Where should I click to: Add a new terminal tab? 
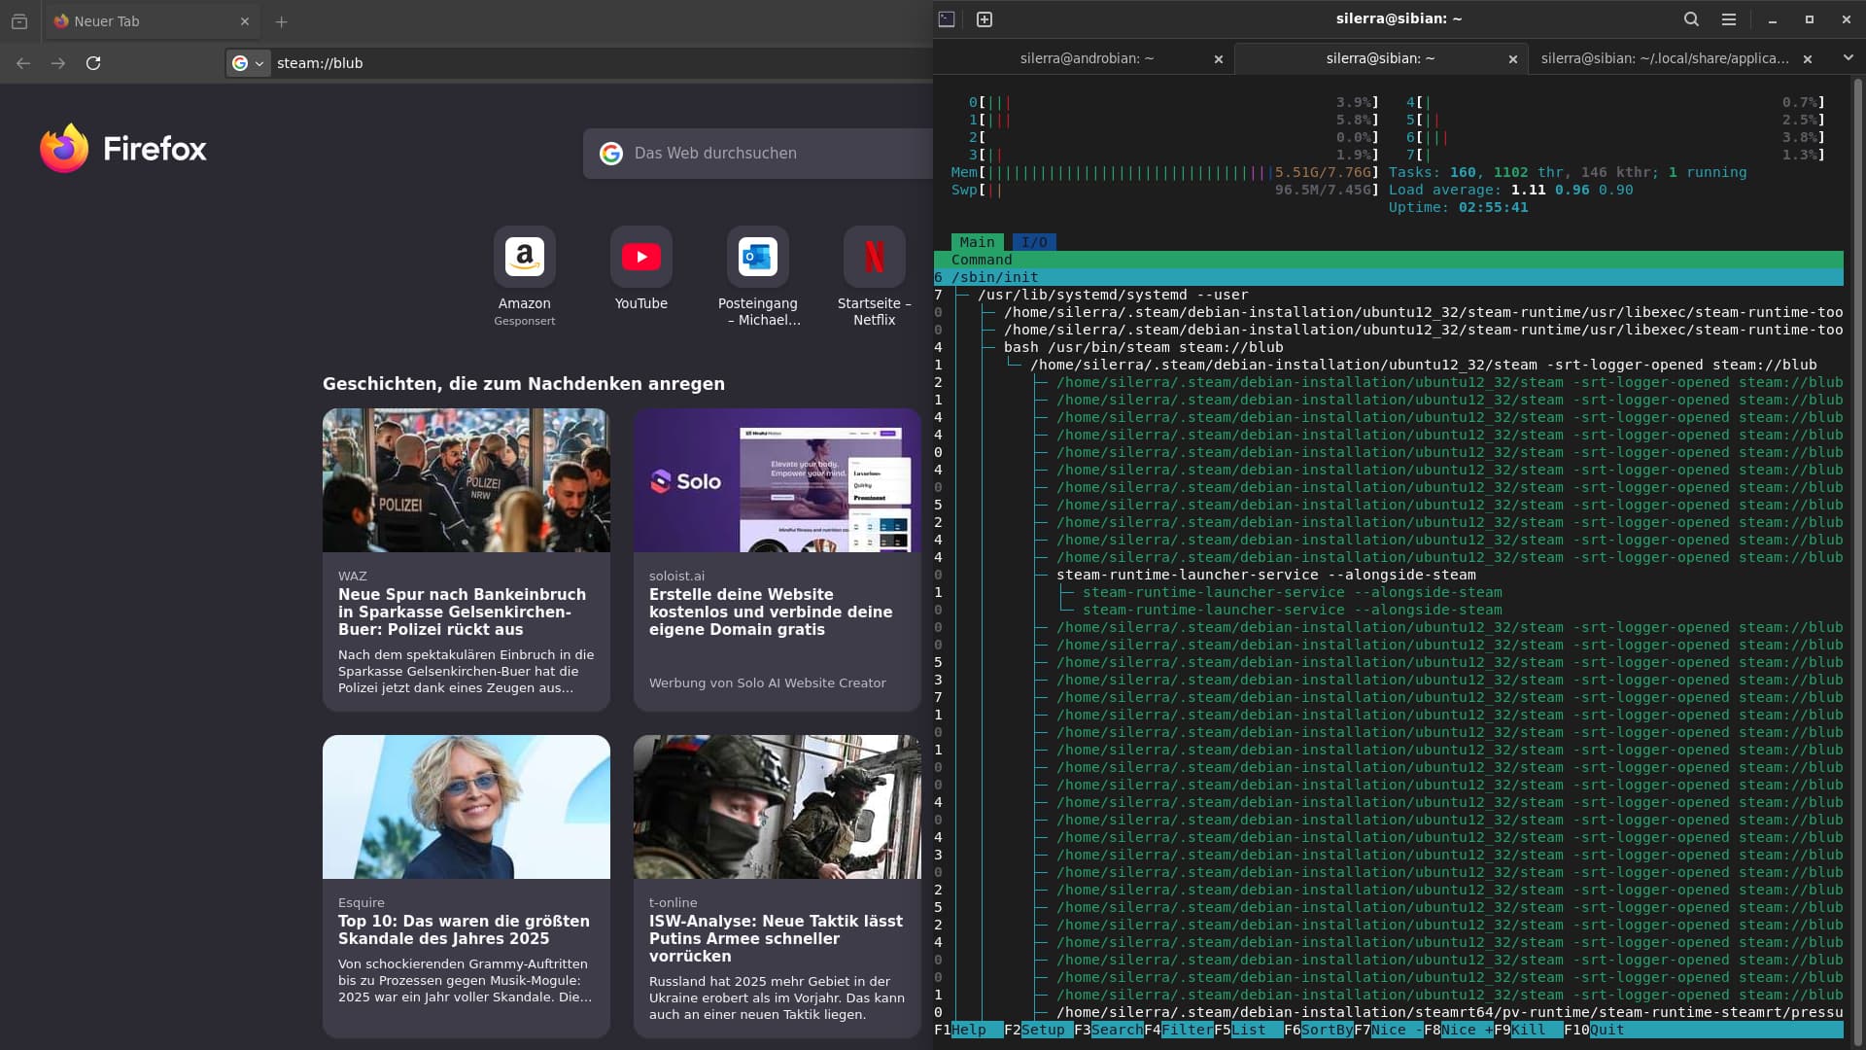(984, 19)
